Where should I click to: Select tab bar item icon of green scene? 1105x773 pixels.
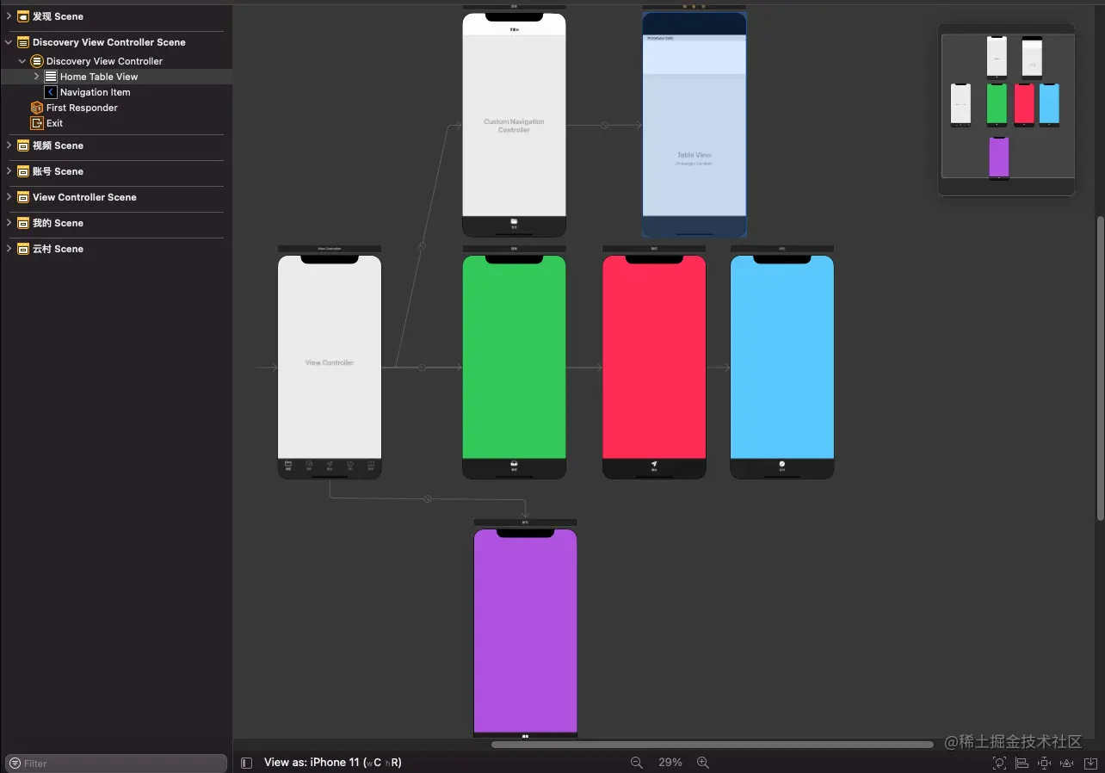514,466
